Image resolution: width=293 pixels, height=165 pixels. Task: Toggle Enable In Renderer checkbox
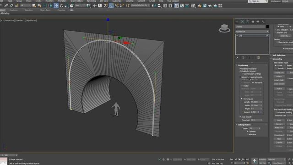click(x=240, y=69)
